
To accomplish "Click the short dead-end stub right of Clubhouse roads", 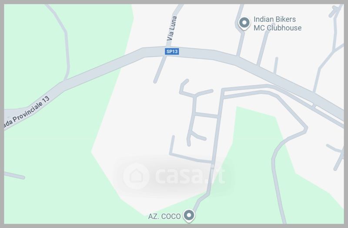I will [x=276, y=65].
